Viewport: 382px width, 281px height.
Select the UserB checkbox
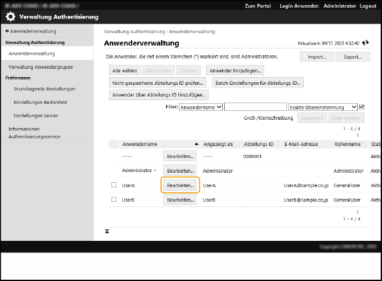pyautogui.click(x=114, y=199)
